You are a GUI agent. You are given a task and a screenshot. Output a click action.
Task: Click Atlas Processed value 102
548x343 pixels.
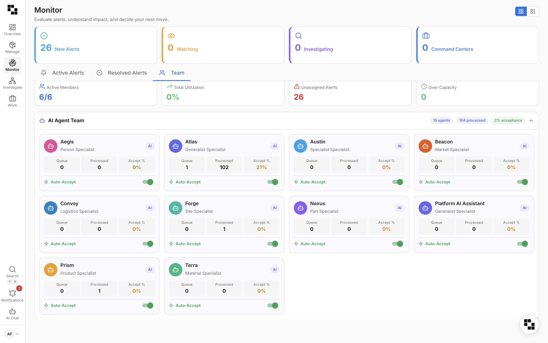tap(224, 167)
